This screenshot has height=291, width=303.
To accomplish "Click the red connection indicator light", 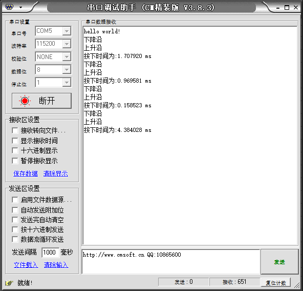I will 25,101.
